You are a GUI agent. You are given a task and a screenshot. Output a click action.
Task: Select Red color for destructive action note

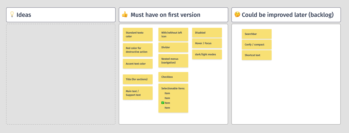[x=138, y=50]
